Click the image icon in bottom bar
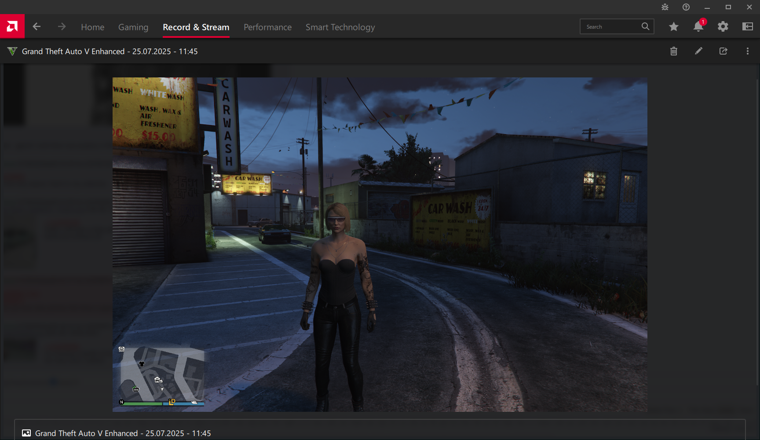This screenshot has width=760, height=440. pos(26,433)
